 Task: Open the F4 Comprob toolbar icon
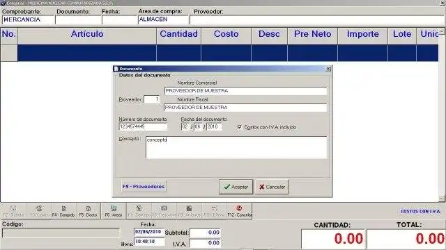(x=63, y=211)
